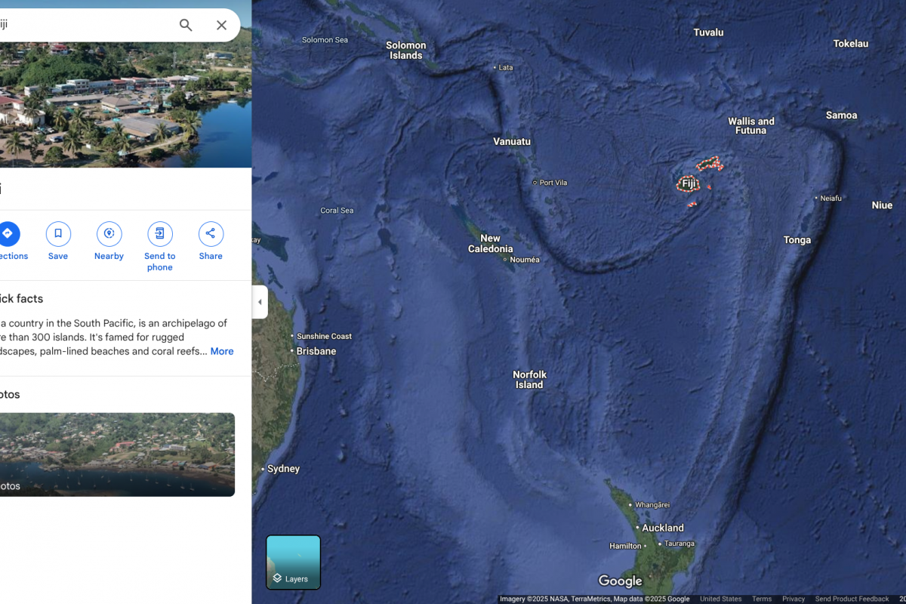
Task: Click the United States region link
Action: coord(720,599)
